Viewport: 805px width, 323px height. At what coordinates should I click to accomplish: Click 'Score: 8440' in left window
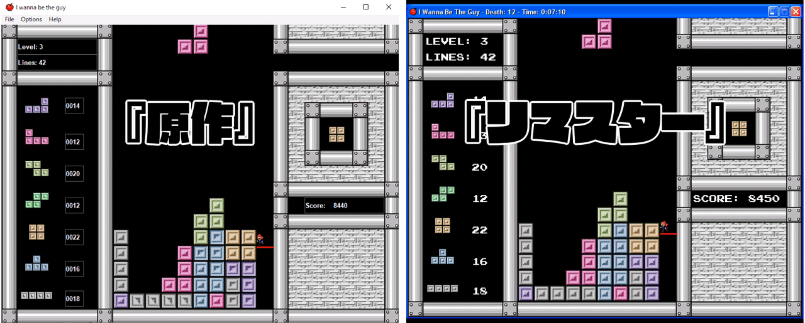326,206
